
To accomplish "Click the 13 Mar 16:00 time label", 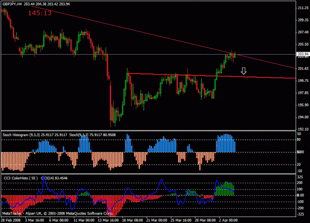I will (x=108, y=220).
